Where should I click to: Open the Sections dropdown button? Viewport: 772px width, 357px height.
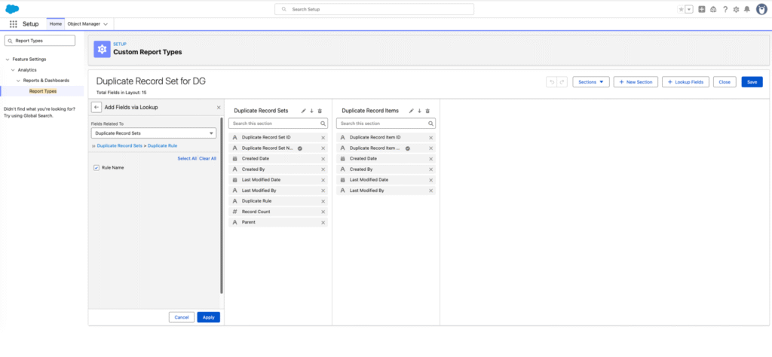591,82
